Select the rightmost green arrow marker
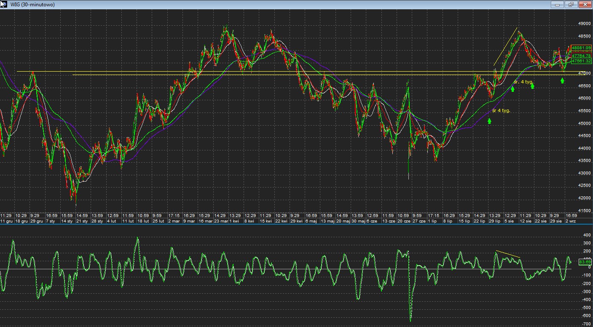593x327 pixels. coord(562,80)
